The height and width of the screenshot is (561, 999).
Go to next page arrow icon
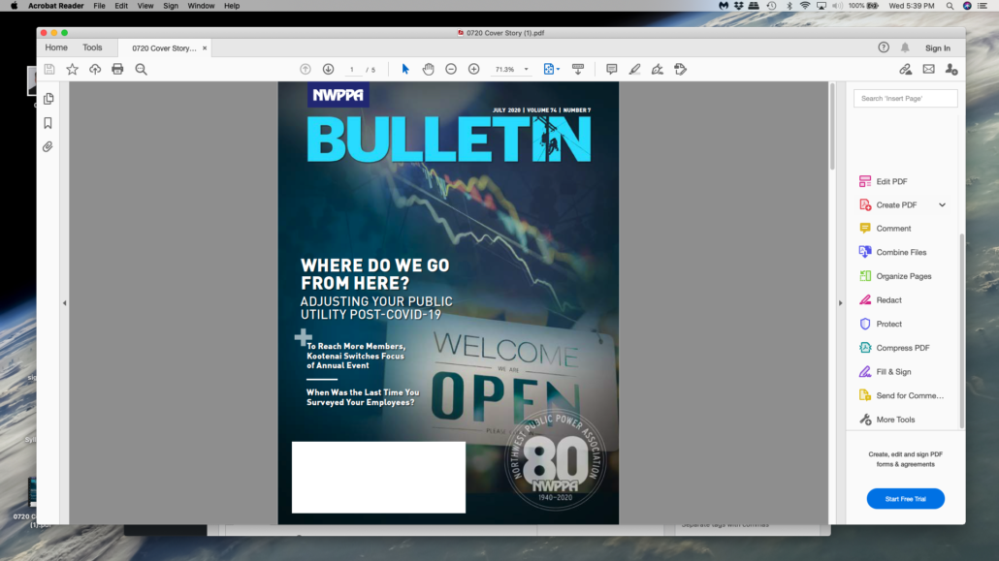pyautogui.click(x=328, y=69)
